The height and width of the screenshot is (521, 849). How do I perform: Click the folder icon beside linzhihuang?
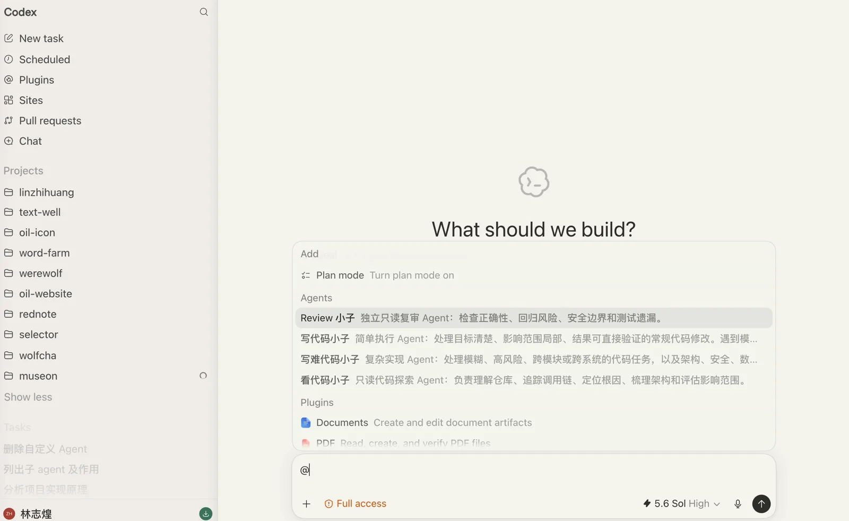[x=8, y=192]
